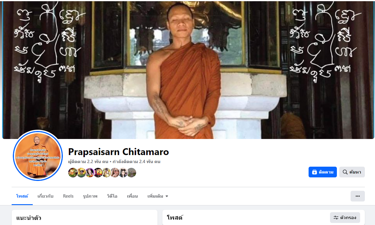
Task: Click the magnifier icon in ค้นหา button
Action: click(x=345, y=172)
